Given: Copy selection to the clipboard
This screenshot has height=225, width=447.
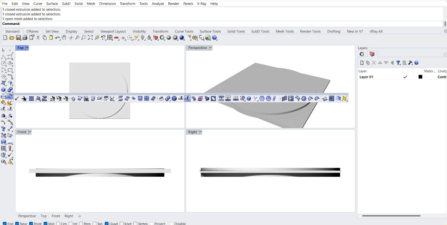Looking at the screenshot, I should click(45, 38).
